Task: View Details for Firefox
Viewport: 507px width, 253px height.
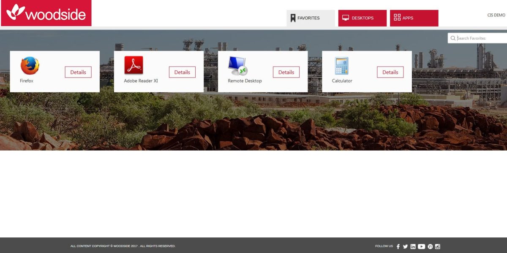Action: coord(78,72)
